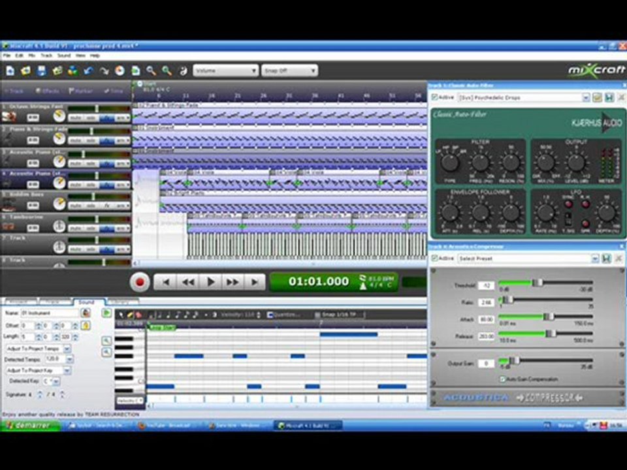The image size is (627, 470).
Task: Arm track 6 Tambourine for recording
Action: point(121,228)
